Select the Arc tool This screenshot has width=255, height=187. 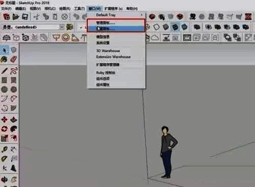4,99
